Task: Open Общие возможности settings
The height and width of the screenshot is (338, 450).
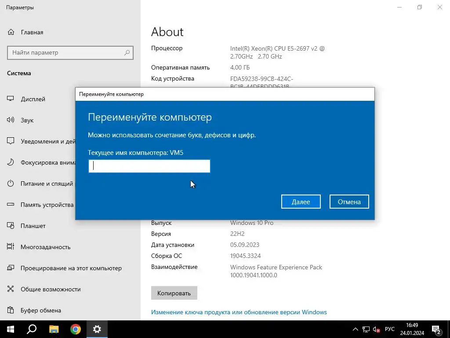Action: tap(51, 290)
